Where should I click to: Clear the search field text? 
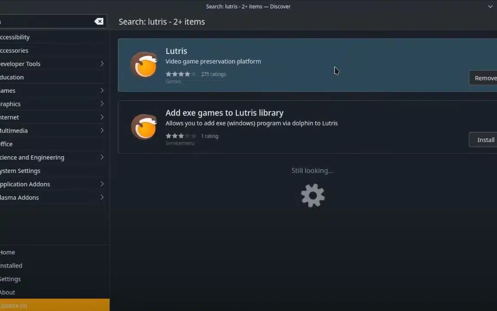point(99,21)
